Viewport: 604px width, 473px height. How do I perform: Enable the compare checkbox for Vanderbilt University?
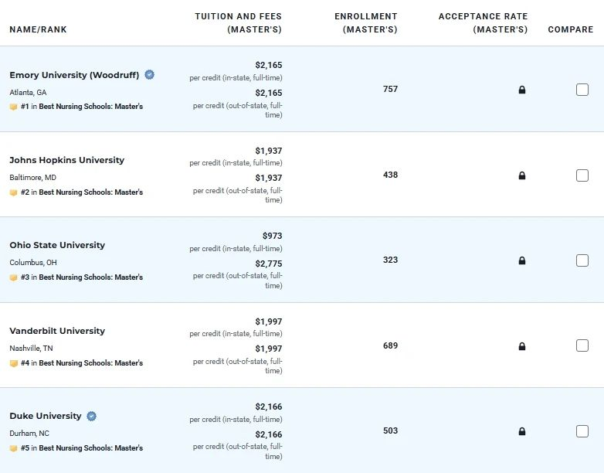pyautogui.click(x=582, y=345)
